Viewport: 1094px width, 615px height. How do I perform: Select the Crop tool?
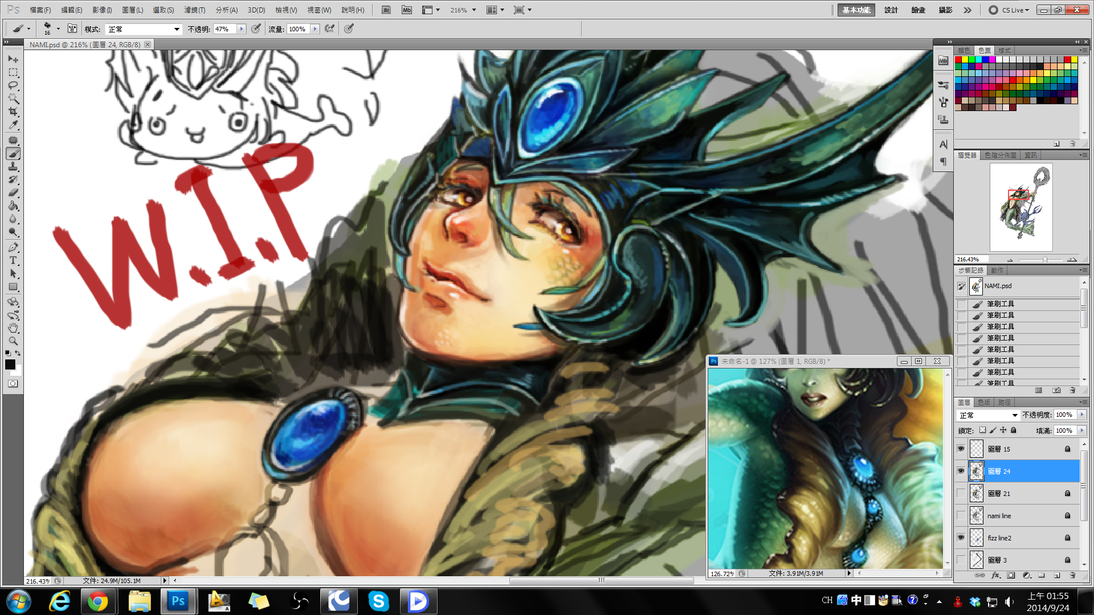point(13,112)
